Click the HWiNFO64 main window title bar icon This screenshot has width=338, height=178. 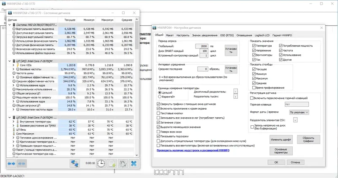coord(4,4)
